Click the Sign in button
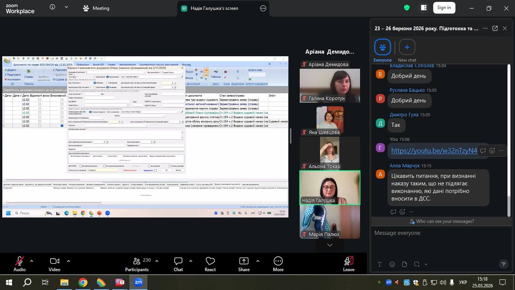The image size is (515, 290). tap(444, 8)
